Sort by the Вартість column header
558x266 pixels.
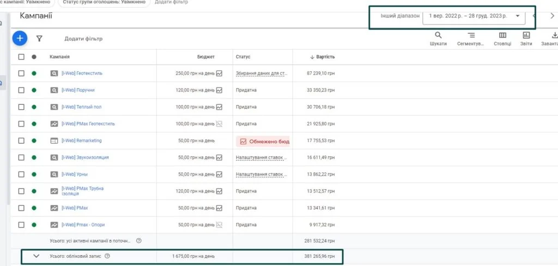323,57
